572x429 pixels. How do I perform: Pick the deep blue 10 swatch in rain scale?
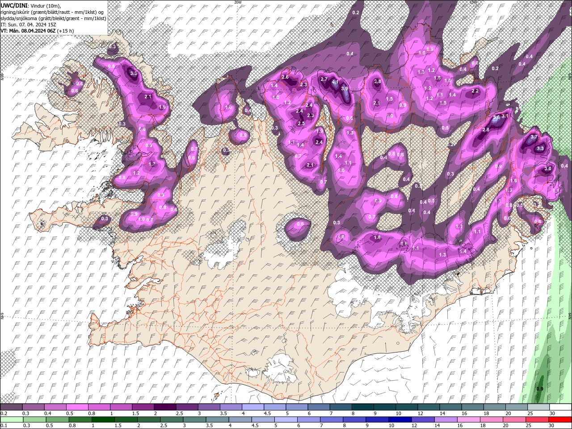point(400,420)
